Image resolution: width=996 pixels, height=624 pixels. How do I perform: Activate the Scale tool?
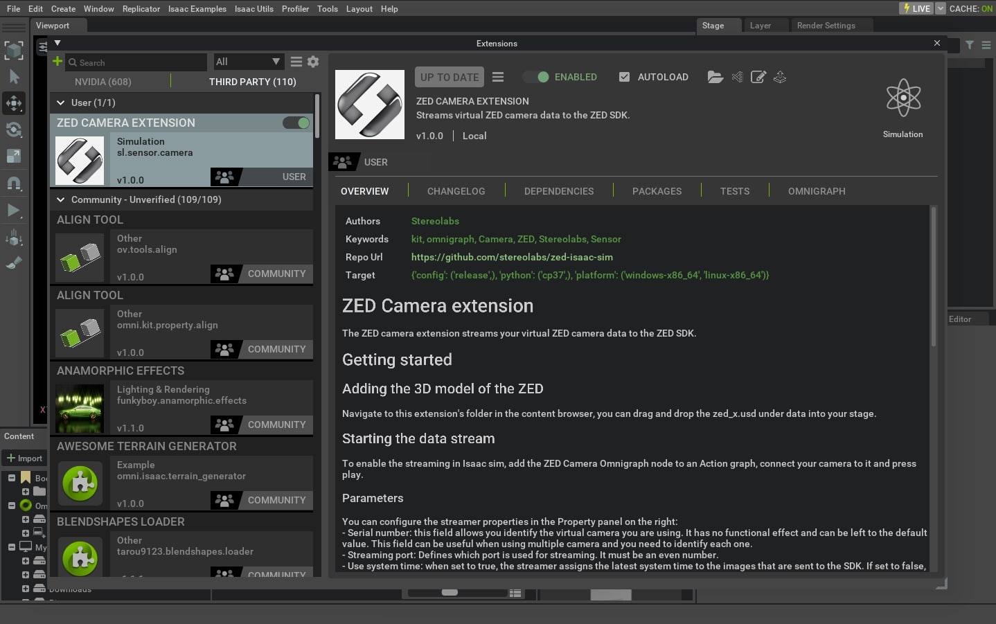tap(14, 156)
